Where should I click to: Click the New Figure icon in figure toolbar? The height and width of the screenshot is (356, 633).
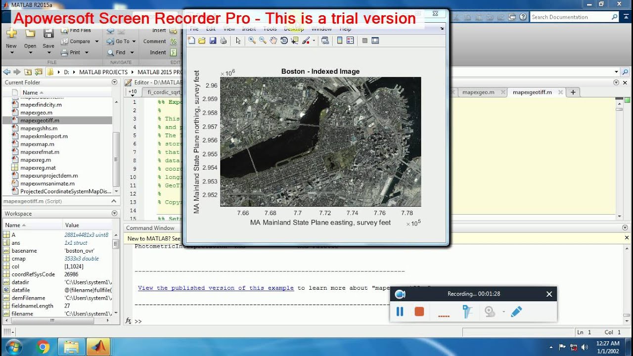coord(191,41)
